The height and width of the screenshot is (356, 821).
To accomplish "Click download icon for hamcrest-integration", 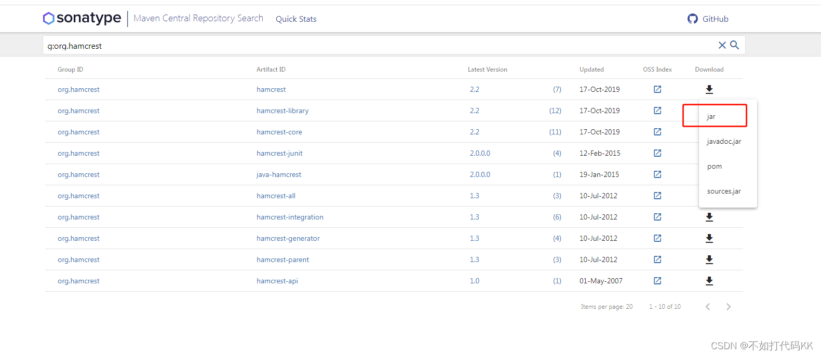I will 709,217.
